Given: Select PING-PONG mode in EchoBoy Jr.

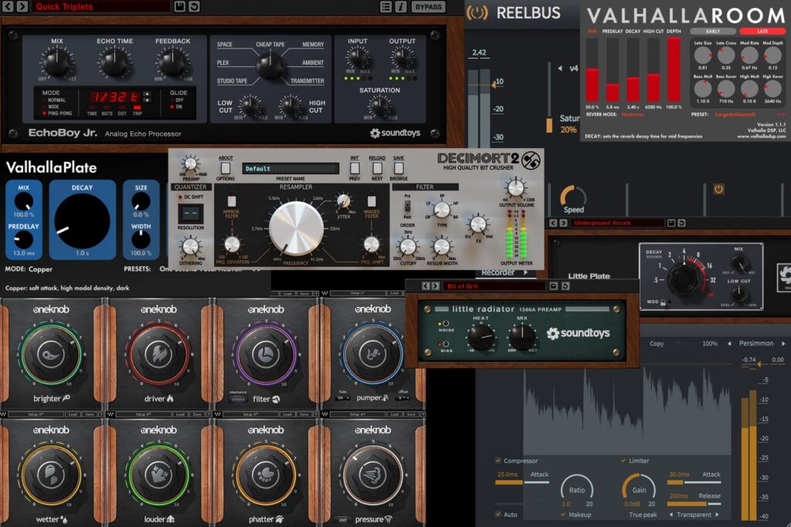Looking at the screenshot, I should tap(57, 113).
